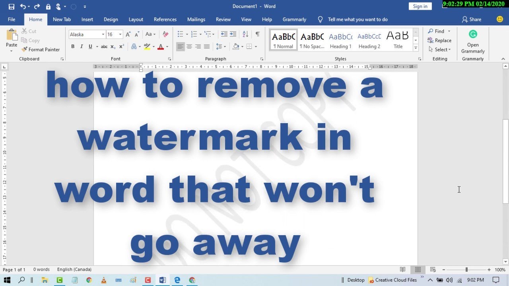The height and width of the screenshot is (286, 509).
Task: Open Font dialog launcher
Action: [170, 59]
